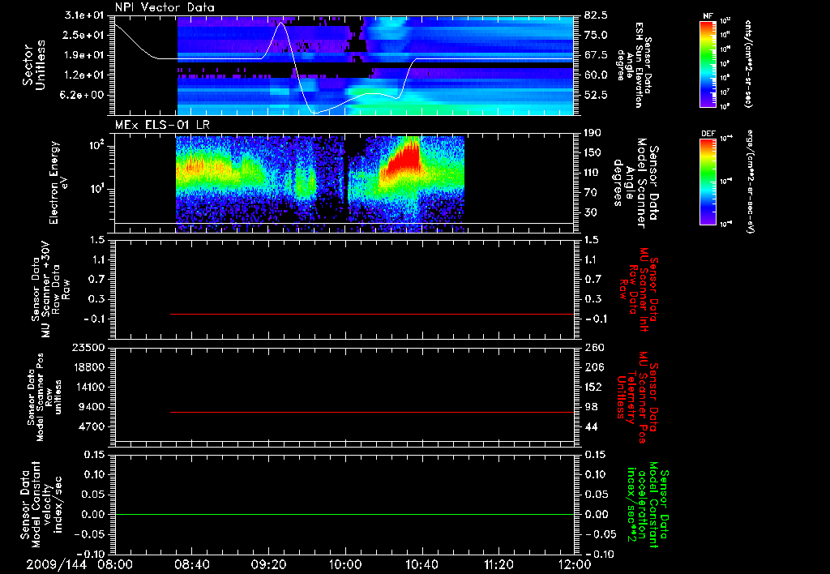Select the 'MEx ELS-01 LR' panel title
Viewport: 830px width, 574px height.
(x=162, y=125)
